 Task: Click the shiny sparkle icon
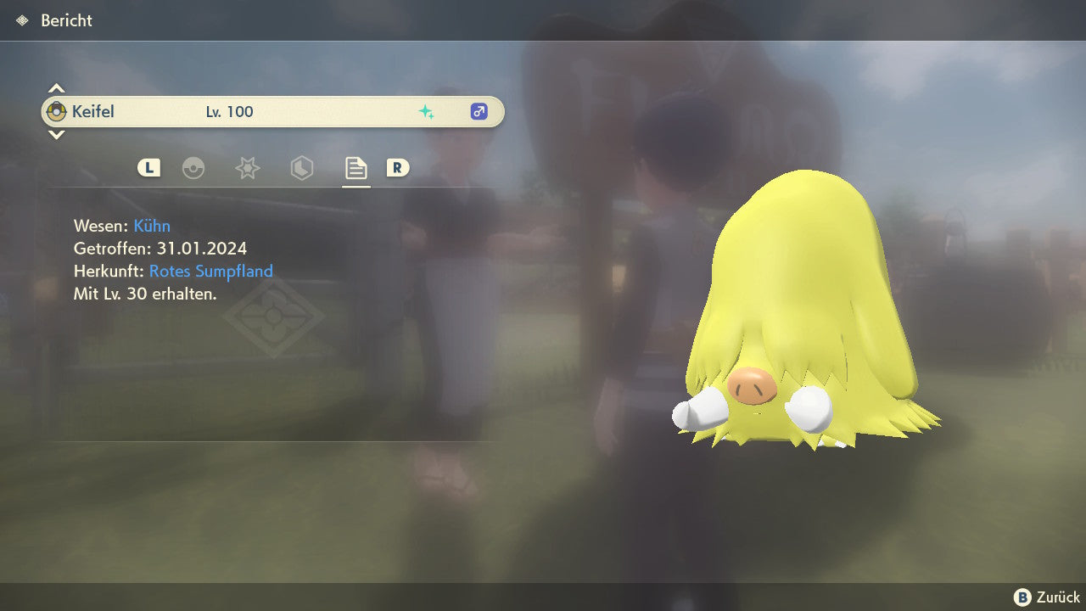pos(427,112)
